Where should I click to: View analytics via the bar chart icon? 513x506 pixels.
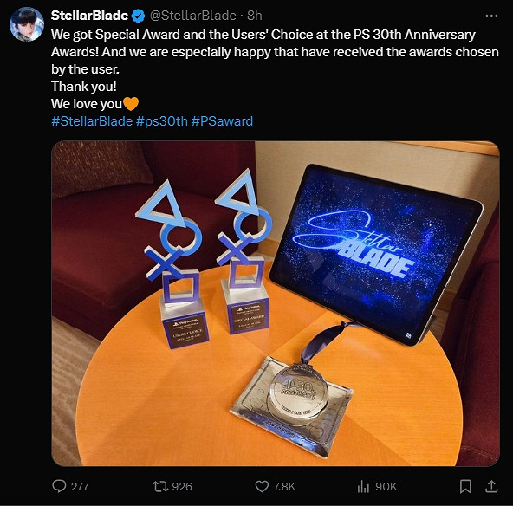363,486
